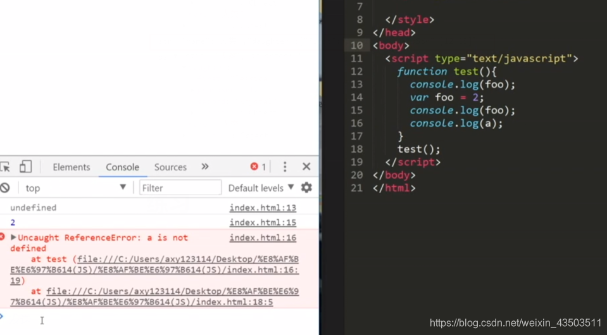
Task: Click line number 16 in the editor gutter
Action: point(356,123)
